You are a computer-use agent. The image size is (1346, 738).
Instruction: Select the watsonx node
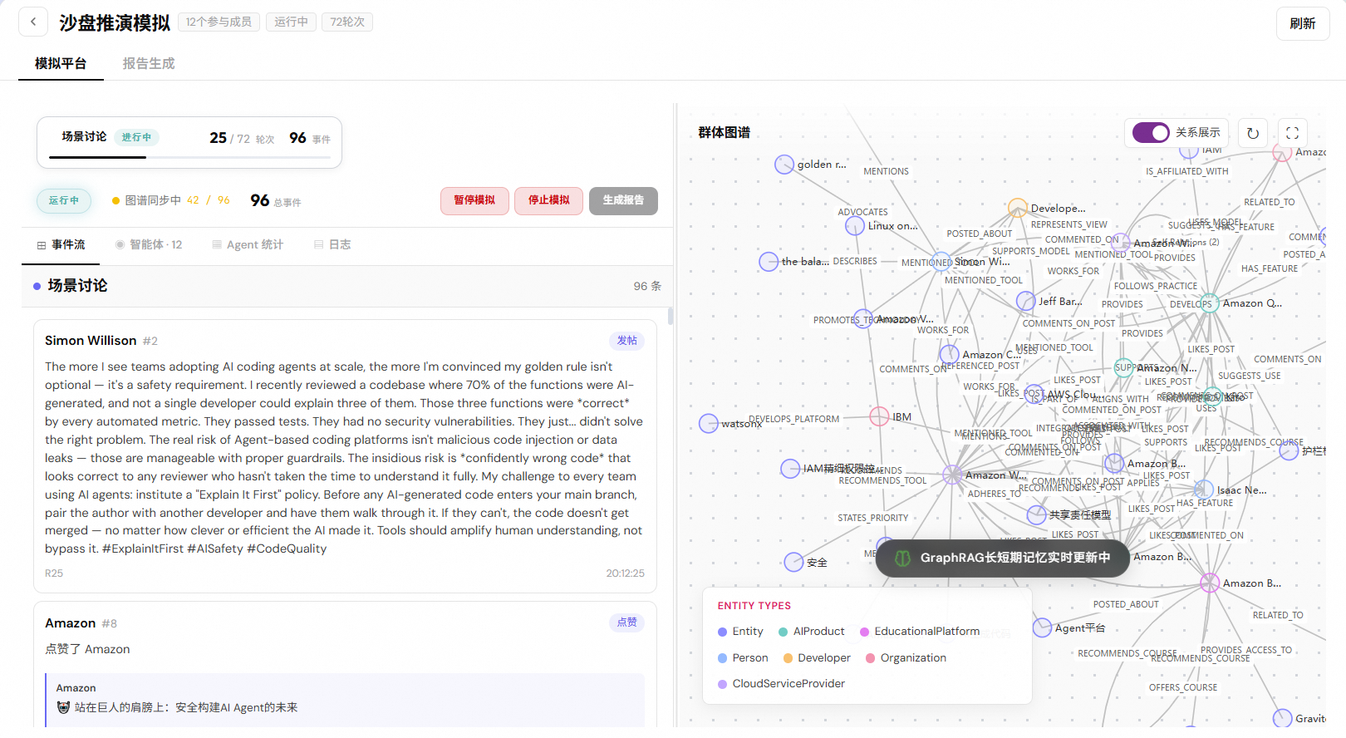(709, 424)
